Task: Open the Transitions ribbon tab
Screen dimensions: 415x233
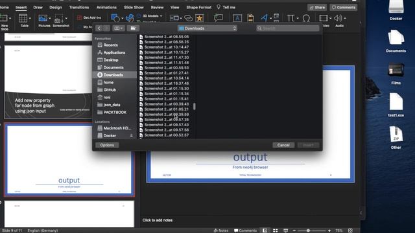Action: coord(79,7)
